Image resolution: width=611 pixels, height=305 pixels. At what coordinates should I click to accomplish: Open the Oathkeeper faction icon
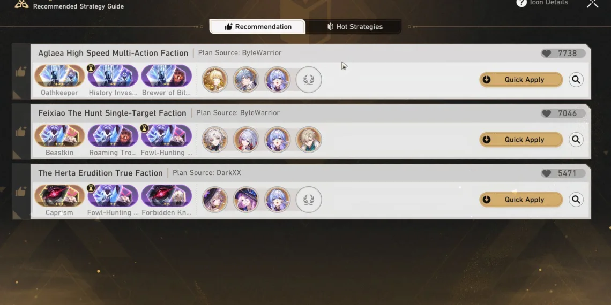pyautogui.click(x=59, y=75)
